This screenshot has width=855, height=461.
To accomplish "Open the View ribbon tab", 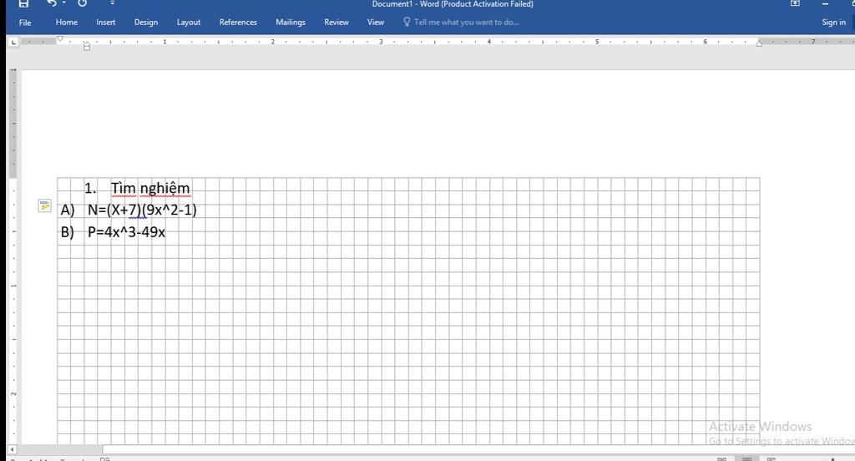I will point(376,23).
